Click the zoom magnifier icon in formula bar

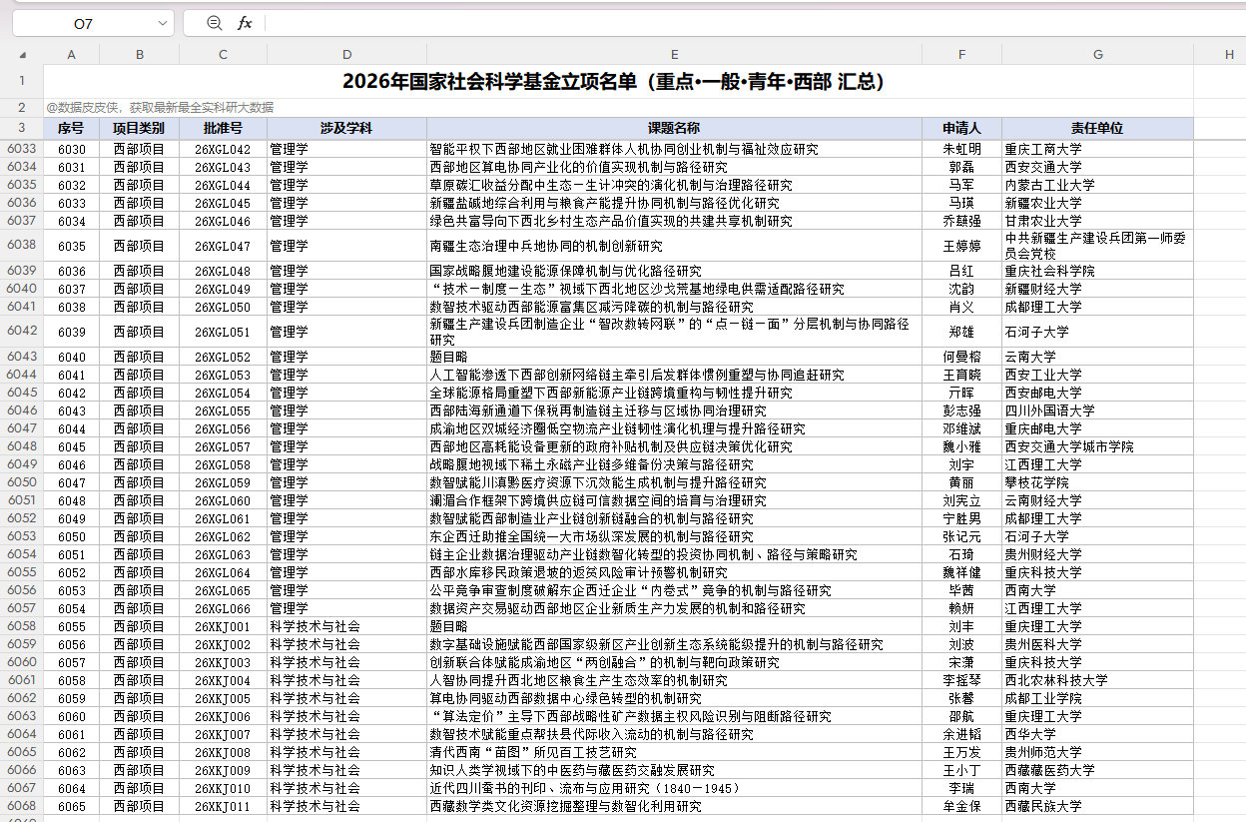[215, 23]
